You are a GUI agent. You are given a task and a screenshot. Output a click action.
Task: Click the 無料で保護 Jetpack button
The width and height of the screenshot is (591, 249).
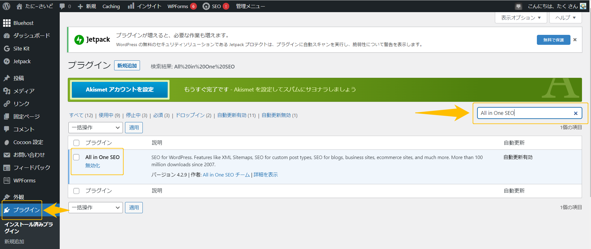(x=553, y=40)
